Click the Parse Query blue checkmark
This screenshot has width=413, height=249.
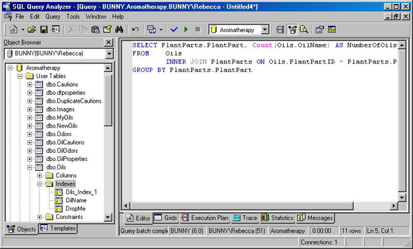pos(174,29)
